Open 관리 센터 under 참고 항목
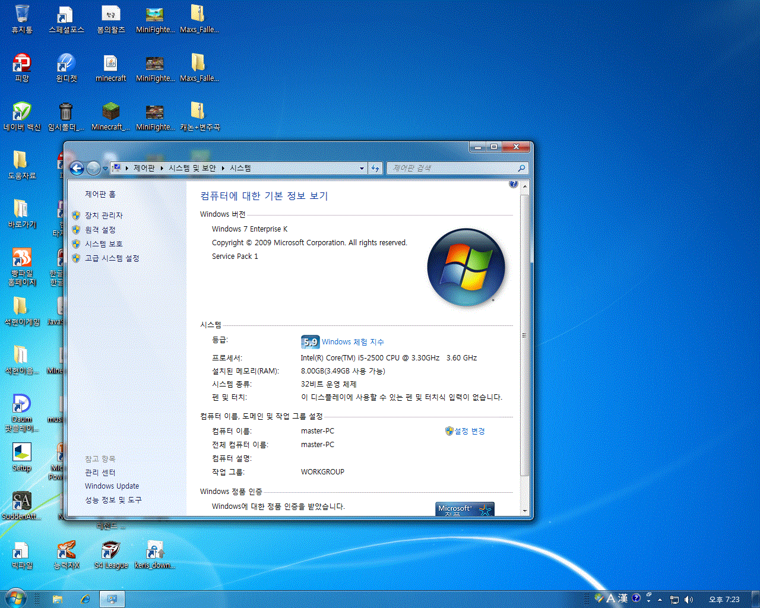 100,473
